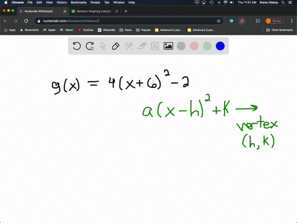297x223 pixels.
Task: Bookmark this page with star icon
Action: 218,21
